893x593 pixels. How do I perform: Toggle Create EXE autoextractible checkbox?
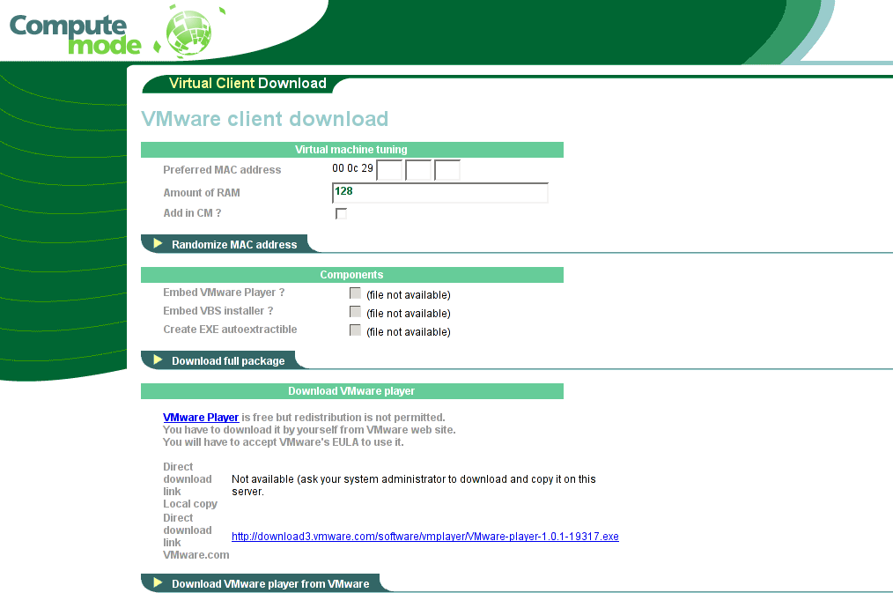pyautogui.click(x=356, y=330)
